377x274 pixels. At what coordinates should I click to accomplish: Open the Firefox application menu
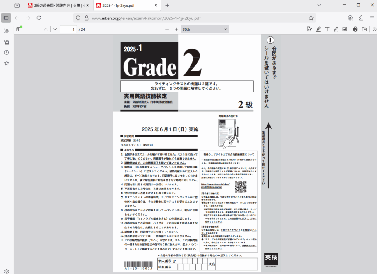[x=372, y=18]
